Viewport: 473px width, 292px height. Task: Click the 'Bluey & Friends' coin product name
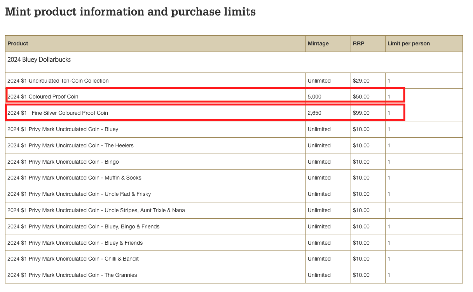click(x=75, y=243)
